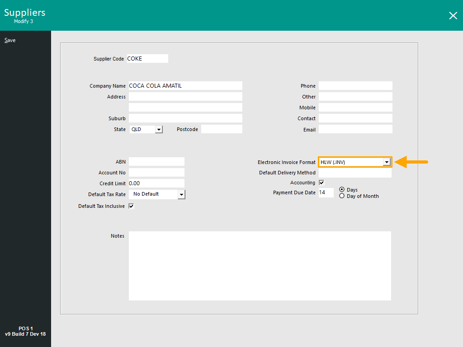Select the Days radio button
Screen dimensions: 463x347
pyautogui.click(x=342, y=190)
